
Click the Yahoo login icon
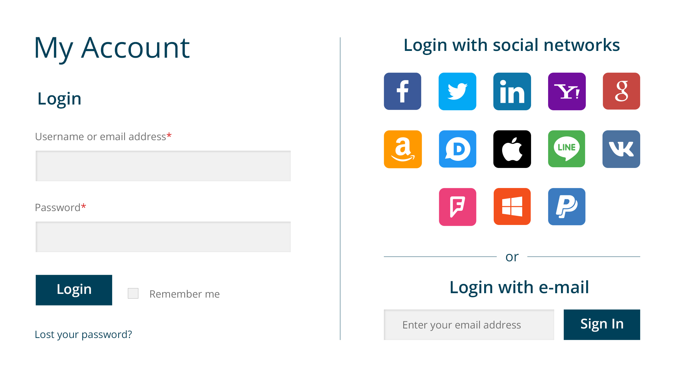tap(566, 91)
